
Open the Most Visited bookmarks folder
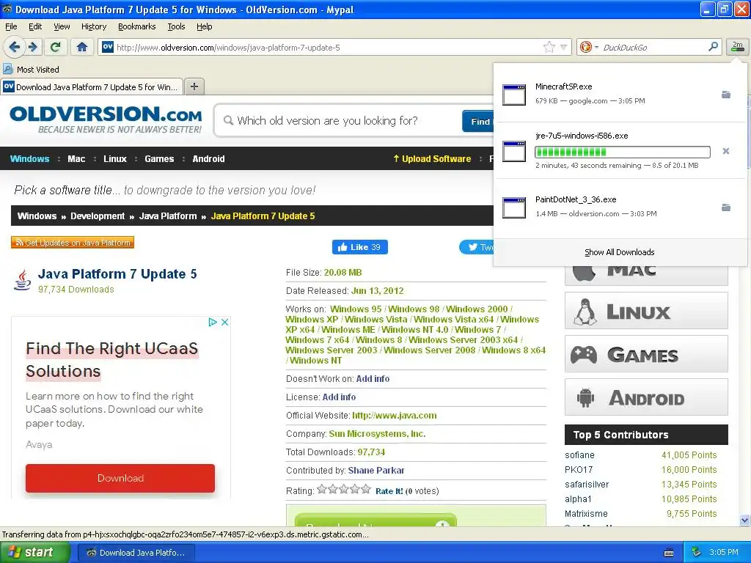[31, 70]
